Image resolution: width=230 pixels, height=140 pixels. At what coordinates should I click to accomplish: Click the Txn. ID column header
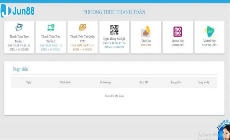[x=144, y=82]
